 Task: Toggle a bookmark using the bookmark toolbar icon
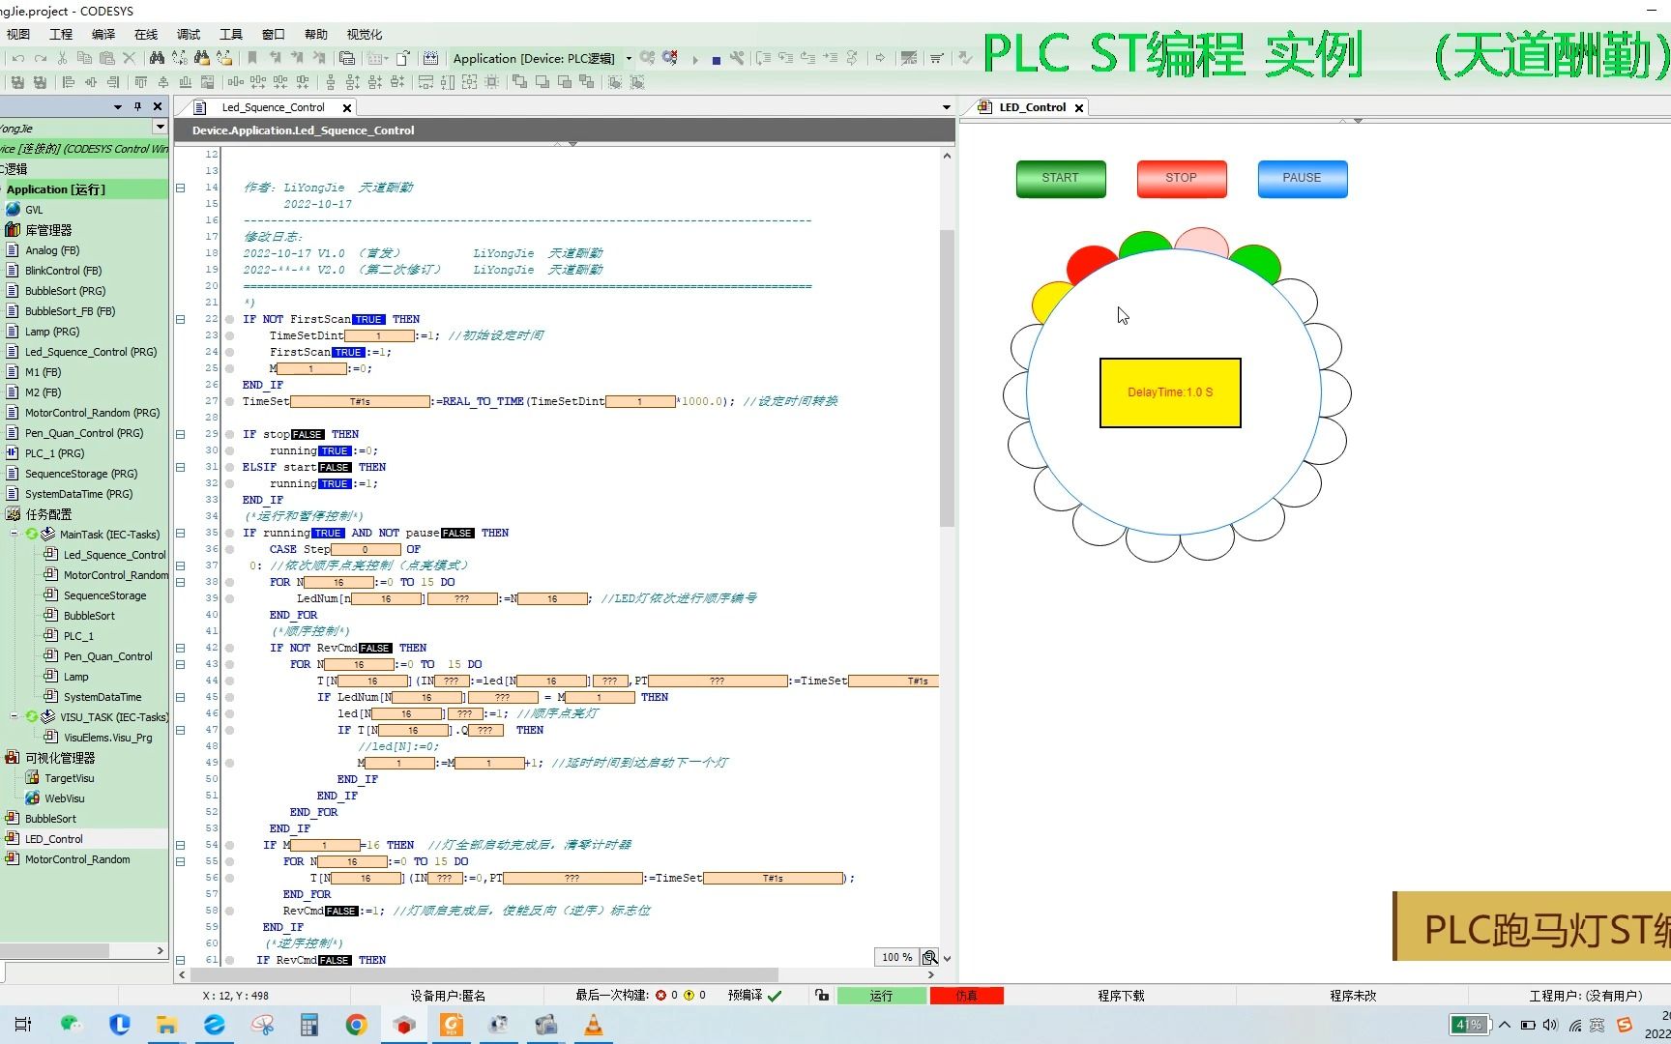point(251,58)
